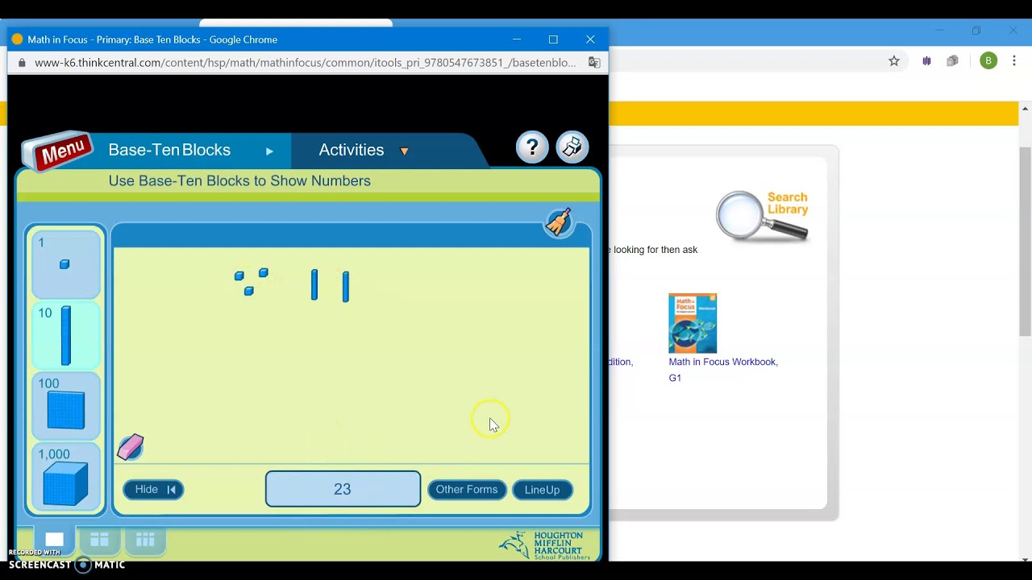1032x580 pixels.
Task: Click the address bar URL
Action: click(306, 63)
